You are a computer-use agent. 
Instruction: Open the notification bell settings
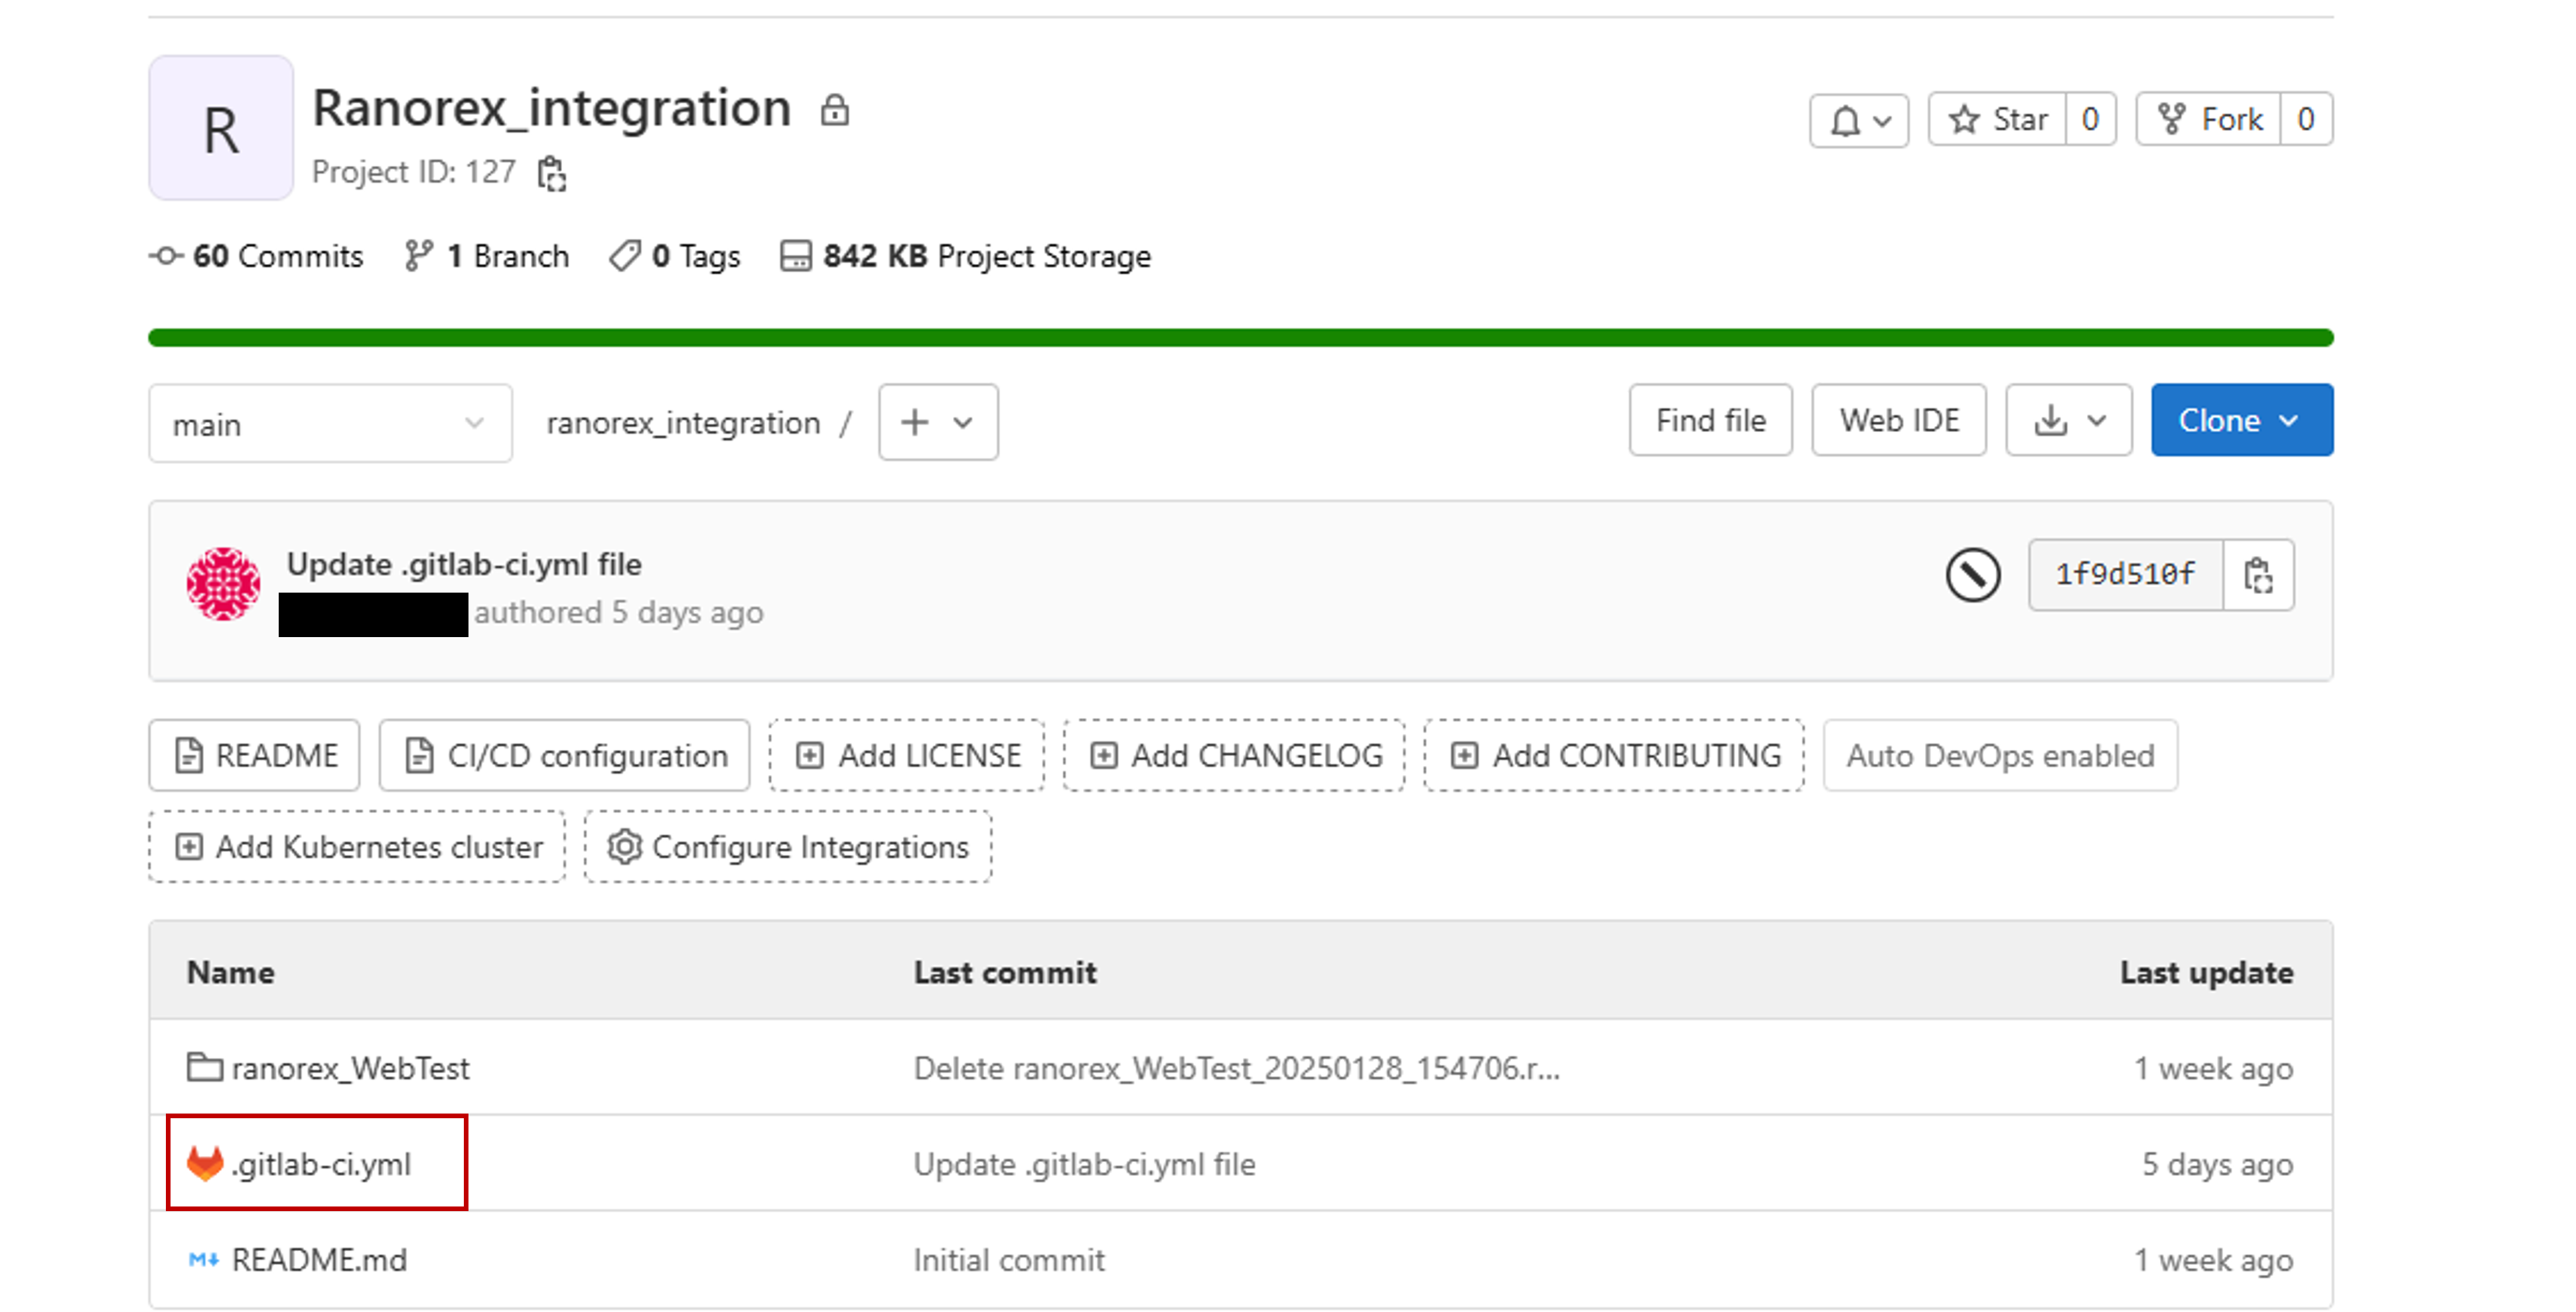point(1858,119)
